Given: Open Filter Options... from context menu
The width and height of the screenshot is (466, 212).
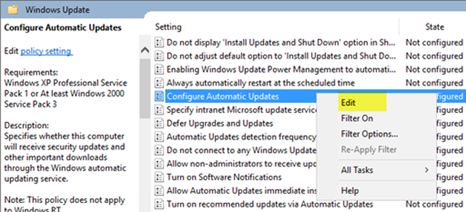Looking at the screenshot, I should point(370,134).
